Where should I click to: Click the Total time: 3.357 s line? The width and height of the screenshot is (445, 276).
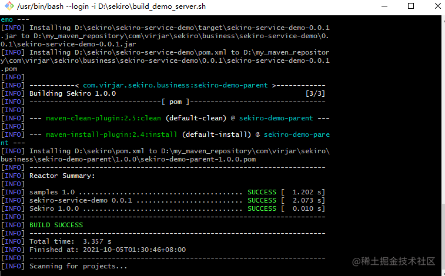pos(70,241)
